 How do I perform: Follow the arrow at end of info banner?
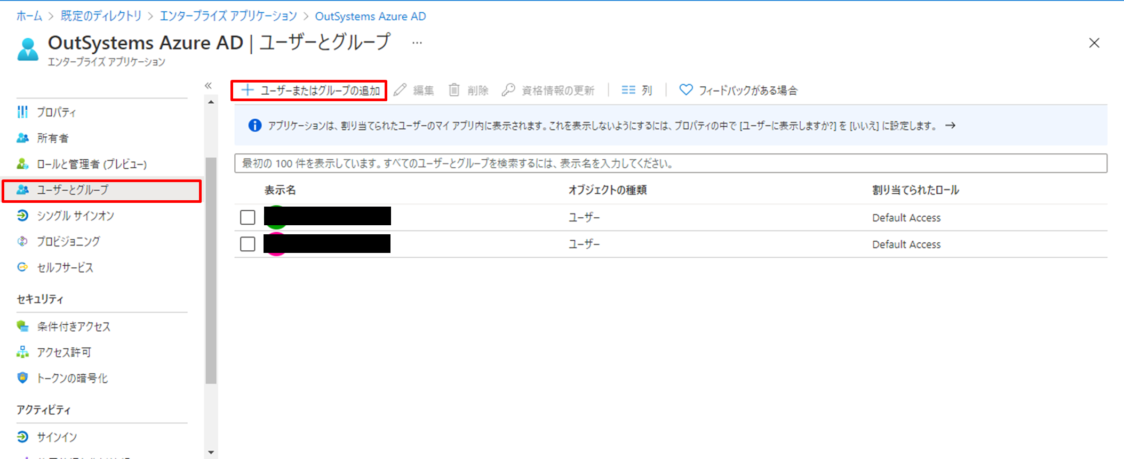(x=950, y=126)
